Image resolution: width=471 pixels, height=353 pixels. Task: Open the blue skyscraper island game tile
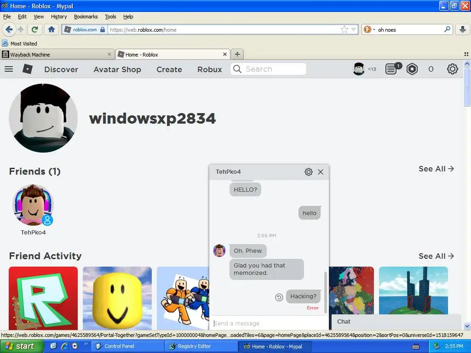(x=414, y=290)
